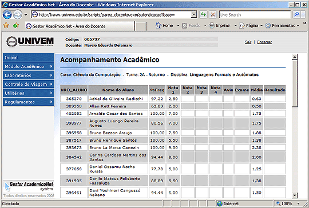Click the Encerrar link
This screenshot has width=309, height=208.
click(x=264, y=42)
